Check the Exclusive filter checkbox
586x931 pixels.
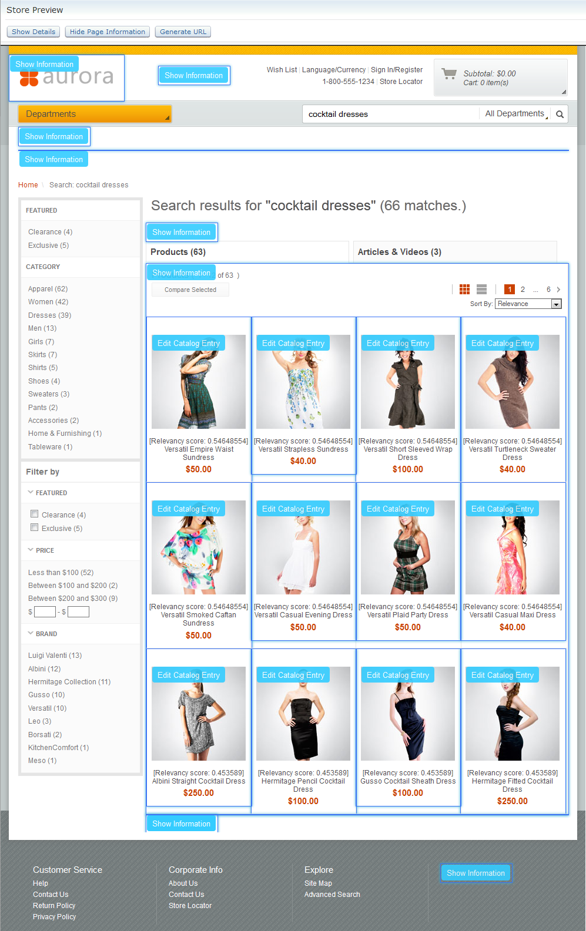(35, 528)
